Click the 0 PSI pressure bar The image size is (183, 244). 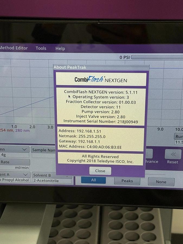(157, 57)
